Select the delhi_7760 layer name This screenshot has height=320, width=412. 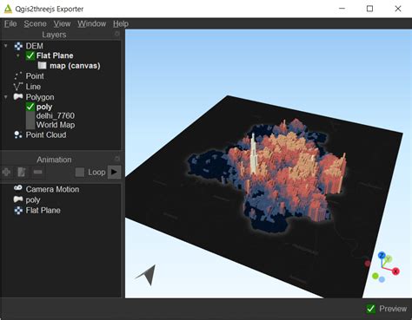tap(56, 115)
